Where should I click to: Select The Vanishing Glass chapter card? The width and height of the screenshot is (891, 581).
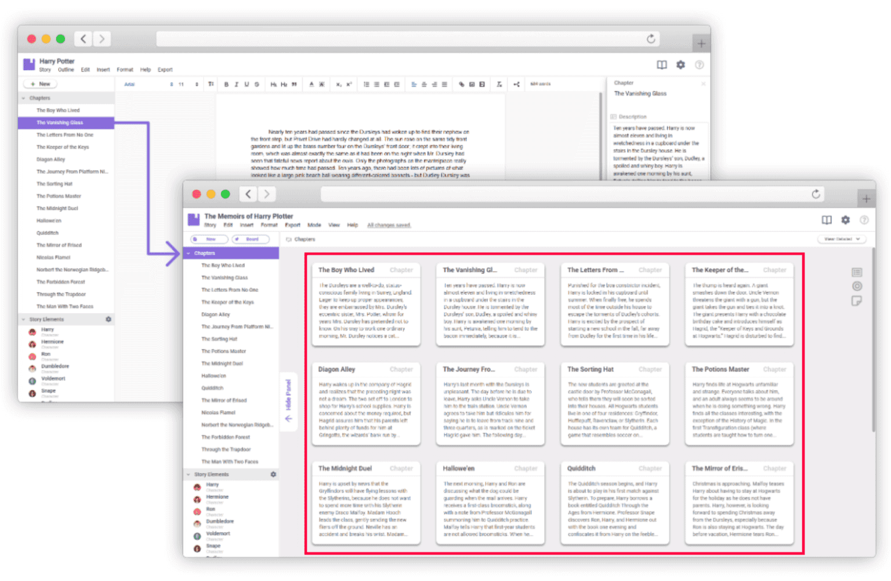tap(490, 304)
